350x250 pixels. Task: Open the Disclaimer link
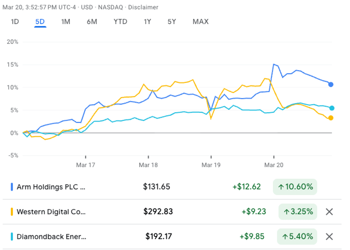(143, 7)
